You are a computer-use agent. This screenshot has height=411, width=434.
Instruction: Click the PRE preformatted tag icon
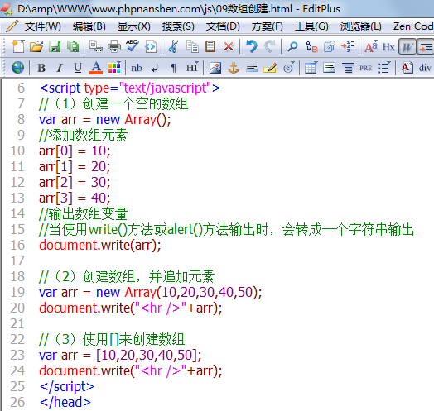click(x=365, y=68)
